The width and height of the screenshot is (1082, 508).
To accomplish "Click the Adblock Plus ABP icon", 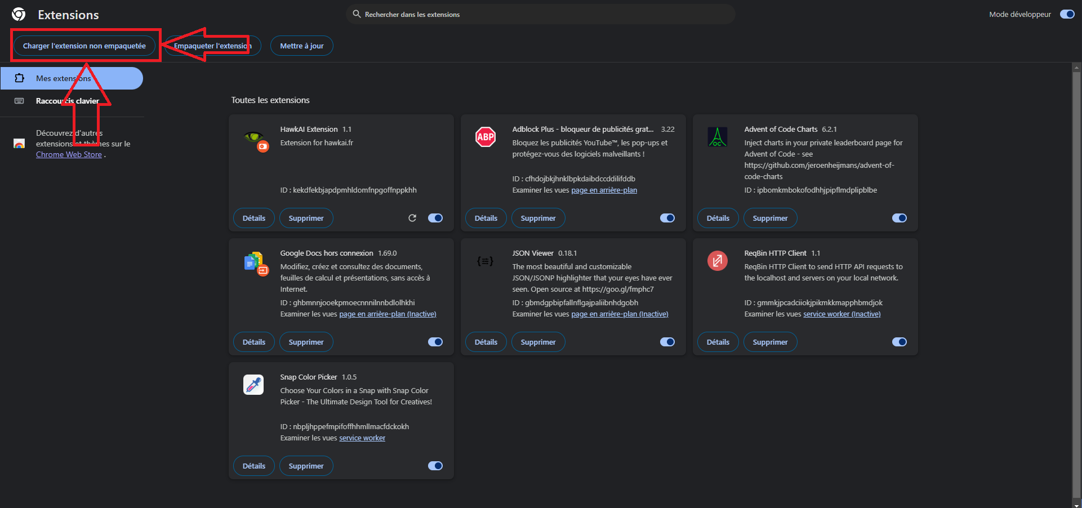I will pyautogui.click(x=486, y=137).
